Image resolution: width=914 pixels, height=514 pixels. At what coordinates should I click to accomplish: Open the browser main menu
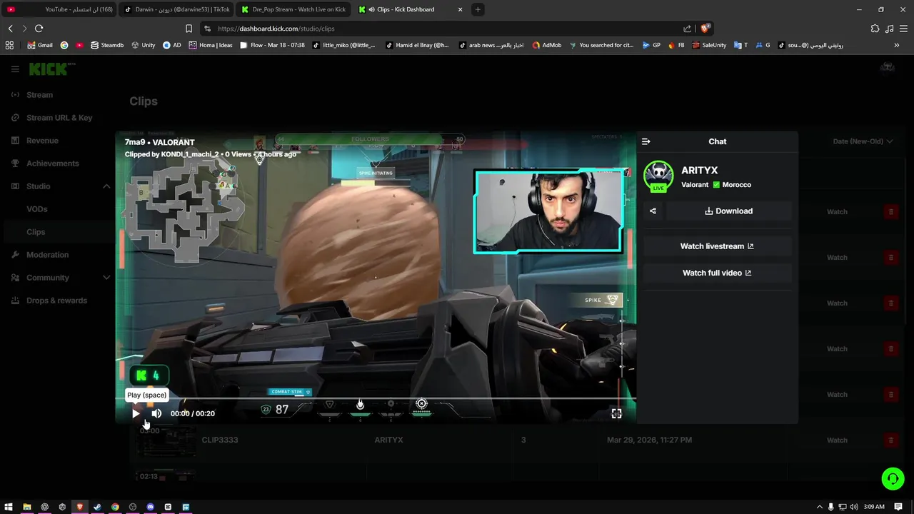coord(903,29)
